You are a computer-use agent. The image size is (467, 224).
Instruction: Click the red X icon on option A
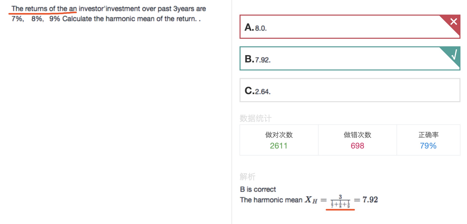(454, 22)
